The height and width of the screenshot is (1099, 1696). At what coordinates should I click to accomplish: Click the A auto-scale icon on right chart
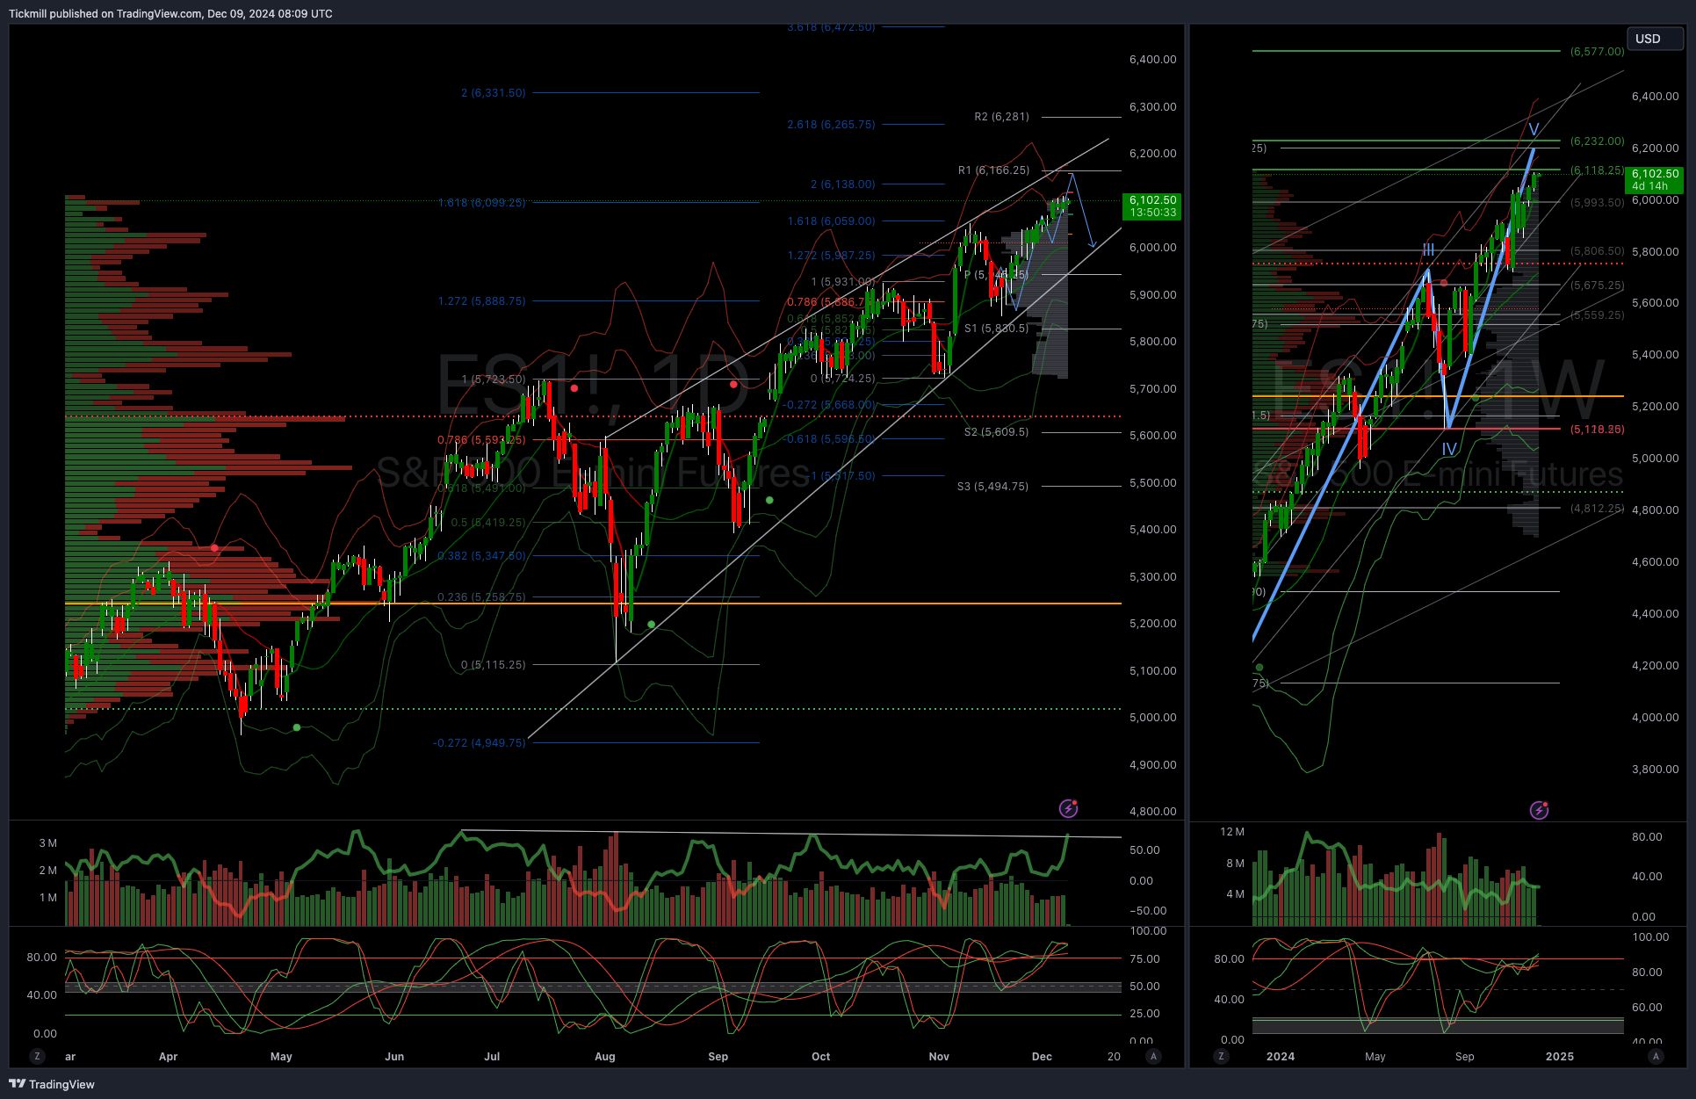point(1656,1056)
